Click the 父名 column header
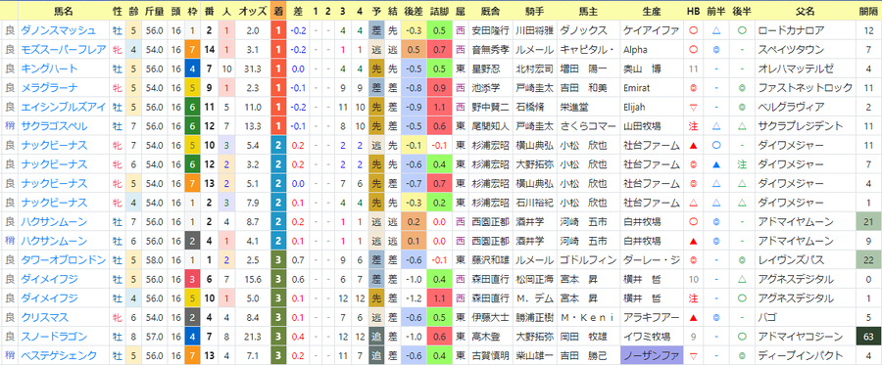882x365 pixels. click(x=805, y=11)
